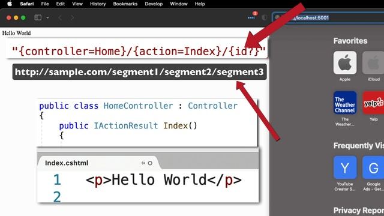Go forward to next page
This screenshot has width=384, height=216.
[72, 17]
